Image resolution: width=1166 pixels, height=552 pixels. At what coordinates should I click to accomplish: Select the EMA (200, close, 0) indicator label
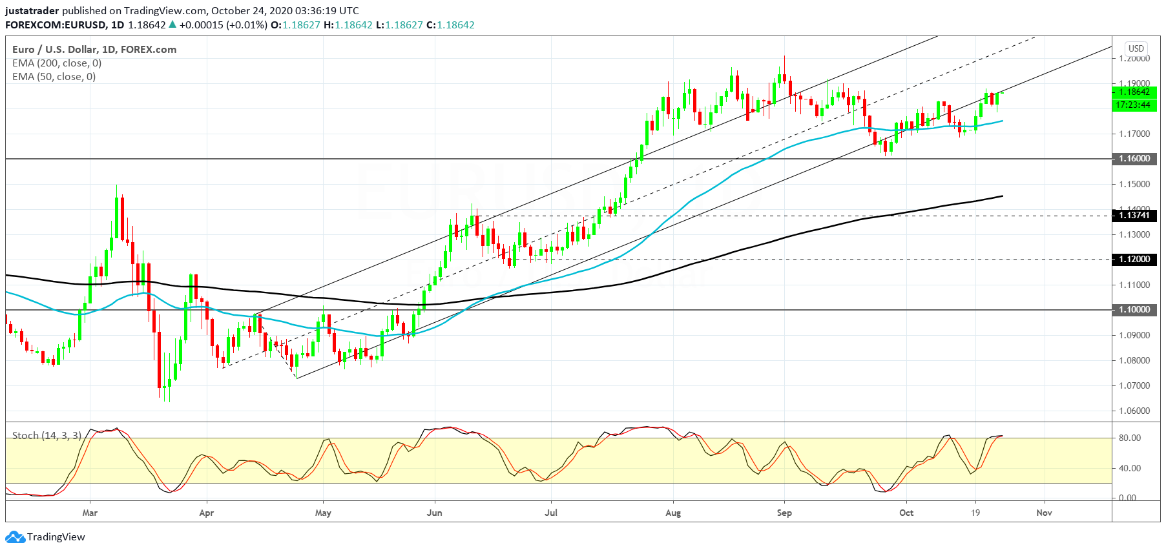click(57, 63)
